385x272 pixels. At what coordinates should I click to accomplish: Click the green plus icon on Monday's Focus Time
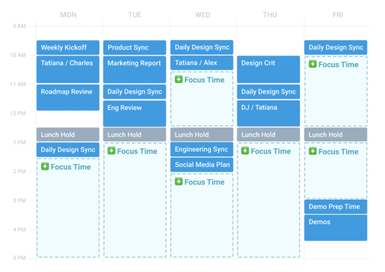[45, 166]
